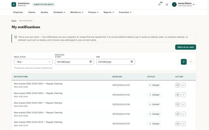Go to Clients in the navigation
209x130 pixels.
click(x=32, y=12)
